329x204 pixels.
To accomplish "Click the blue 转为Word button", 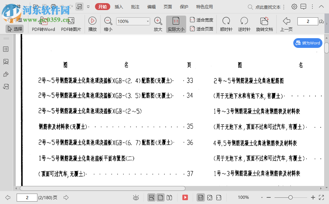I will point(307,43).
